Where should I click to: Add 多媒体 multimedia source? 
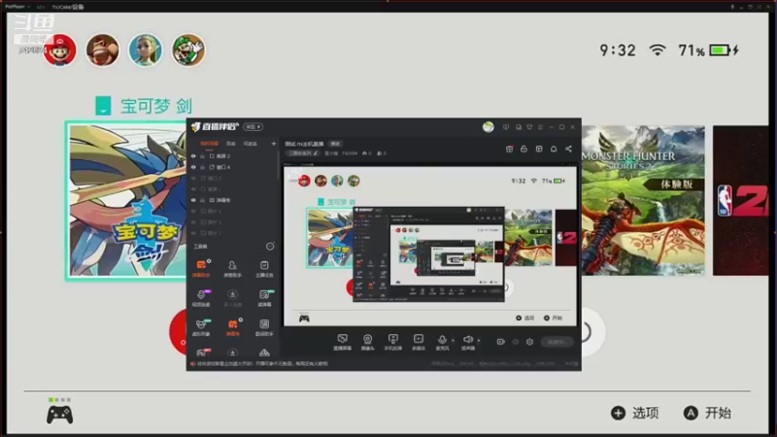[419, 342]
